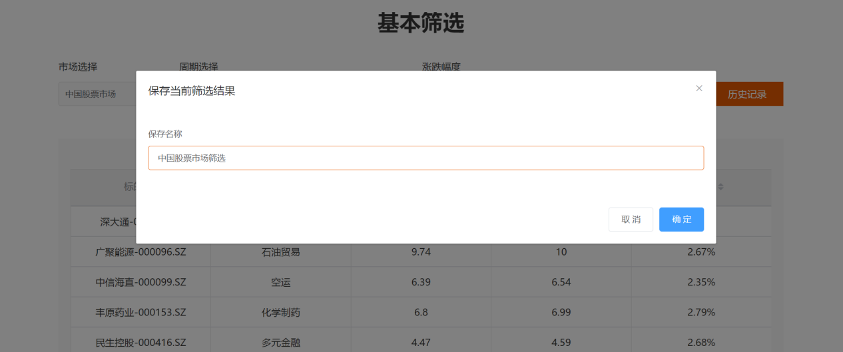Click the 石油贸易 industry cell

(x=280, y=252)
